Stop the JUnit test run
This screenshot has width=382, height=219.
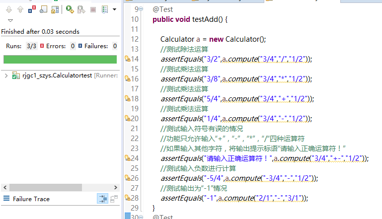tap(93, 10)
